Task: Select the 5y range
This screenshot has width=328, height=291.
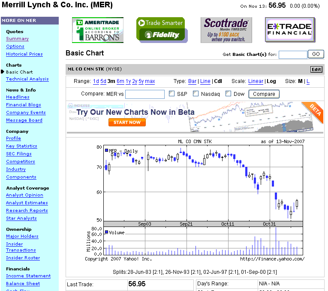Action: coord(141,81)
